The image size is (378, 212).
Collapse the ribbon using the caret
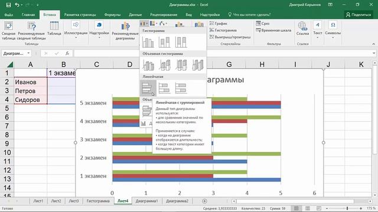[x=374, y=44]
